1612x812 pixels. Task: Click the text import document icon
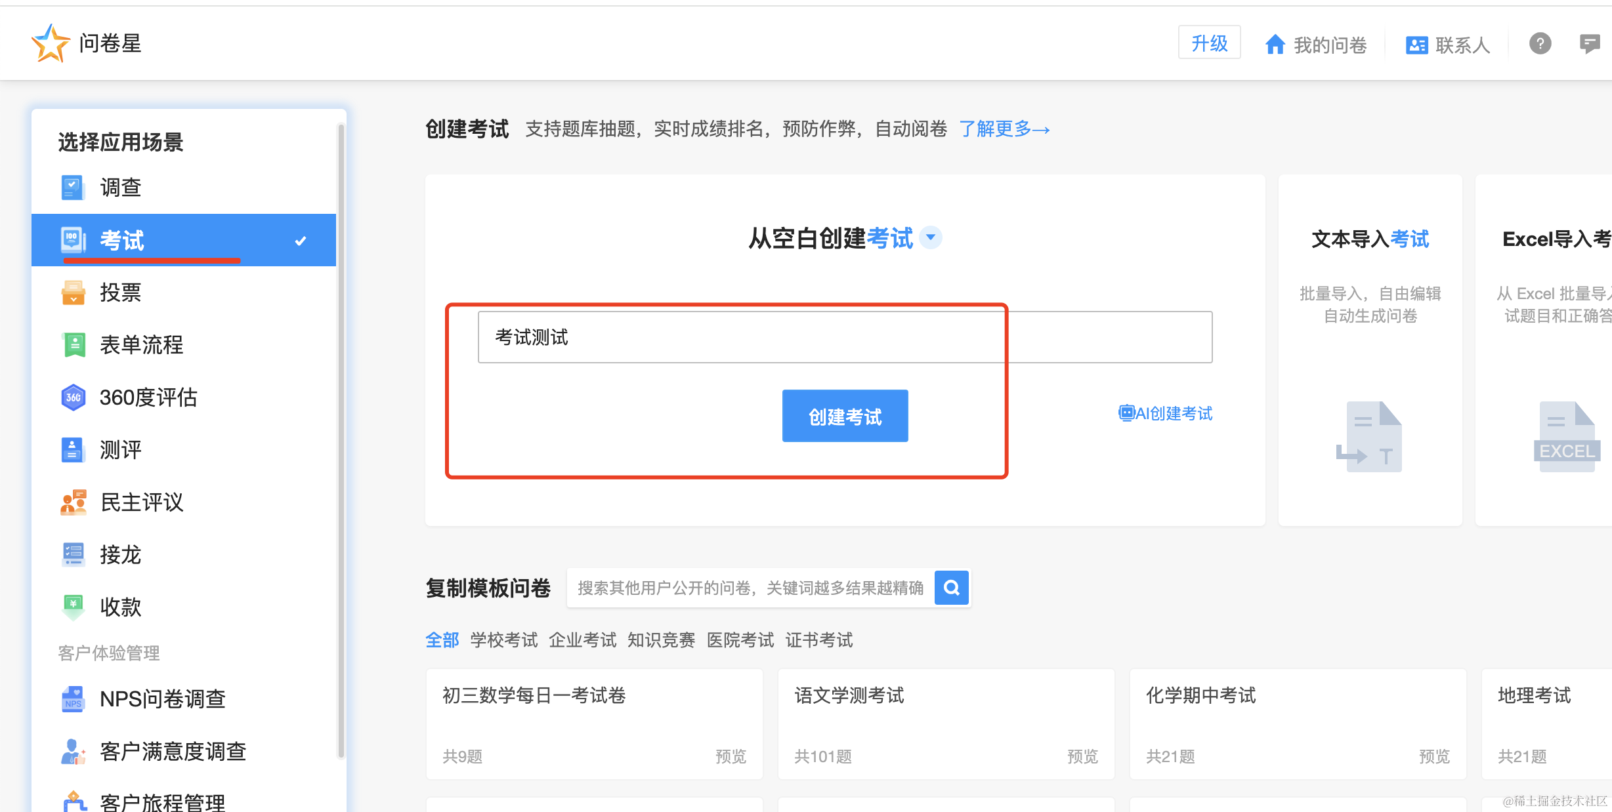click(x=1370, y=436)
